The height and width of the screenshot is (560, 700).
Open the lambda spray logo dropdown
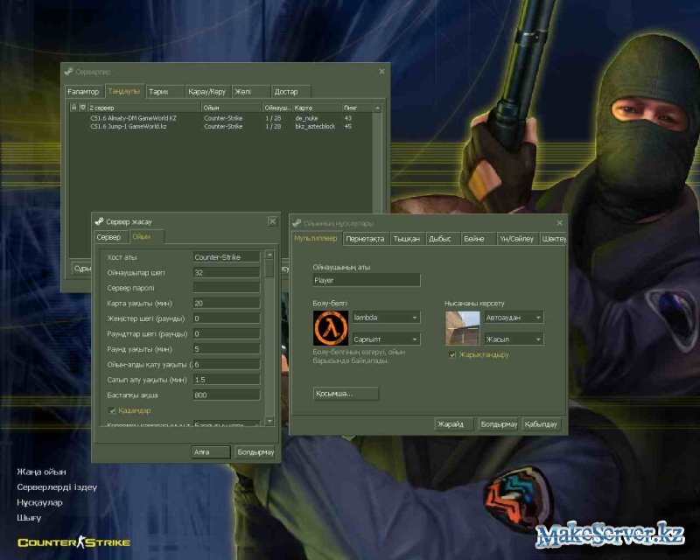386,318
